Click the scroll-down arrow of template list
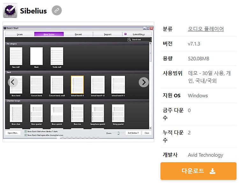Viewport: 239px width, 183px height. 150,128
